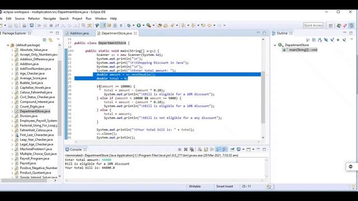Switch to the Addition.java editor tab
Image resolution: width=358 pixels, height=201 pixels.
click(x=79, y=33)
